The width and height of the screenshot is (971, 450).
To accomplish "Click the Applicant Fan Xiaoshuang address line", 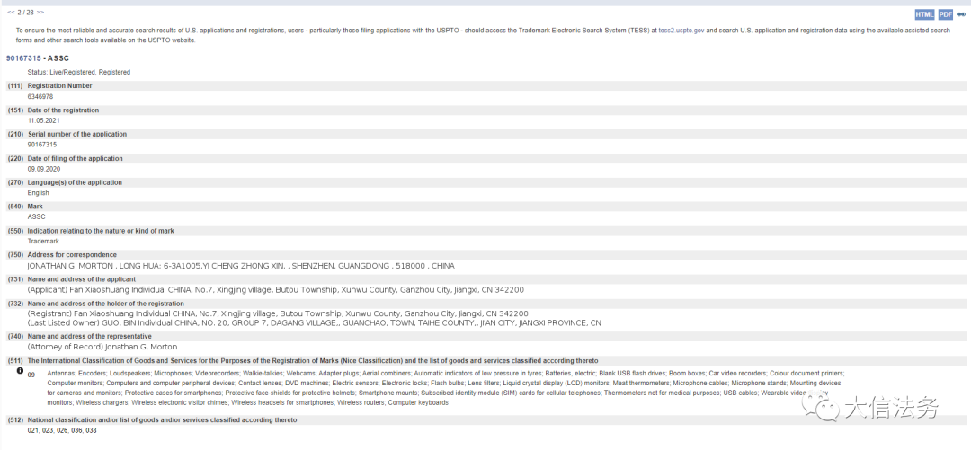I will click(276, 290).
